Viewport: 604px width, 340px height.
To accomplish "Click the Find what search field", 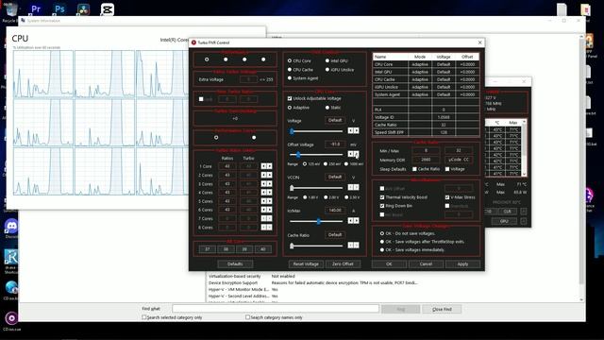I will 276,309.
